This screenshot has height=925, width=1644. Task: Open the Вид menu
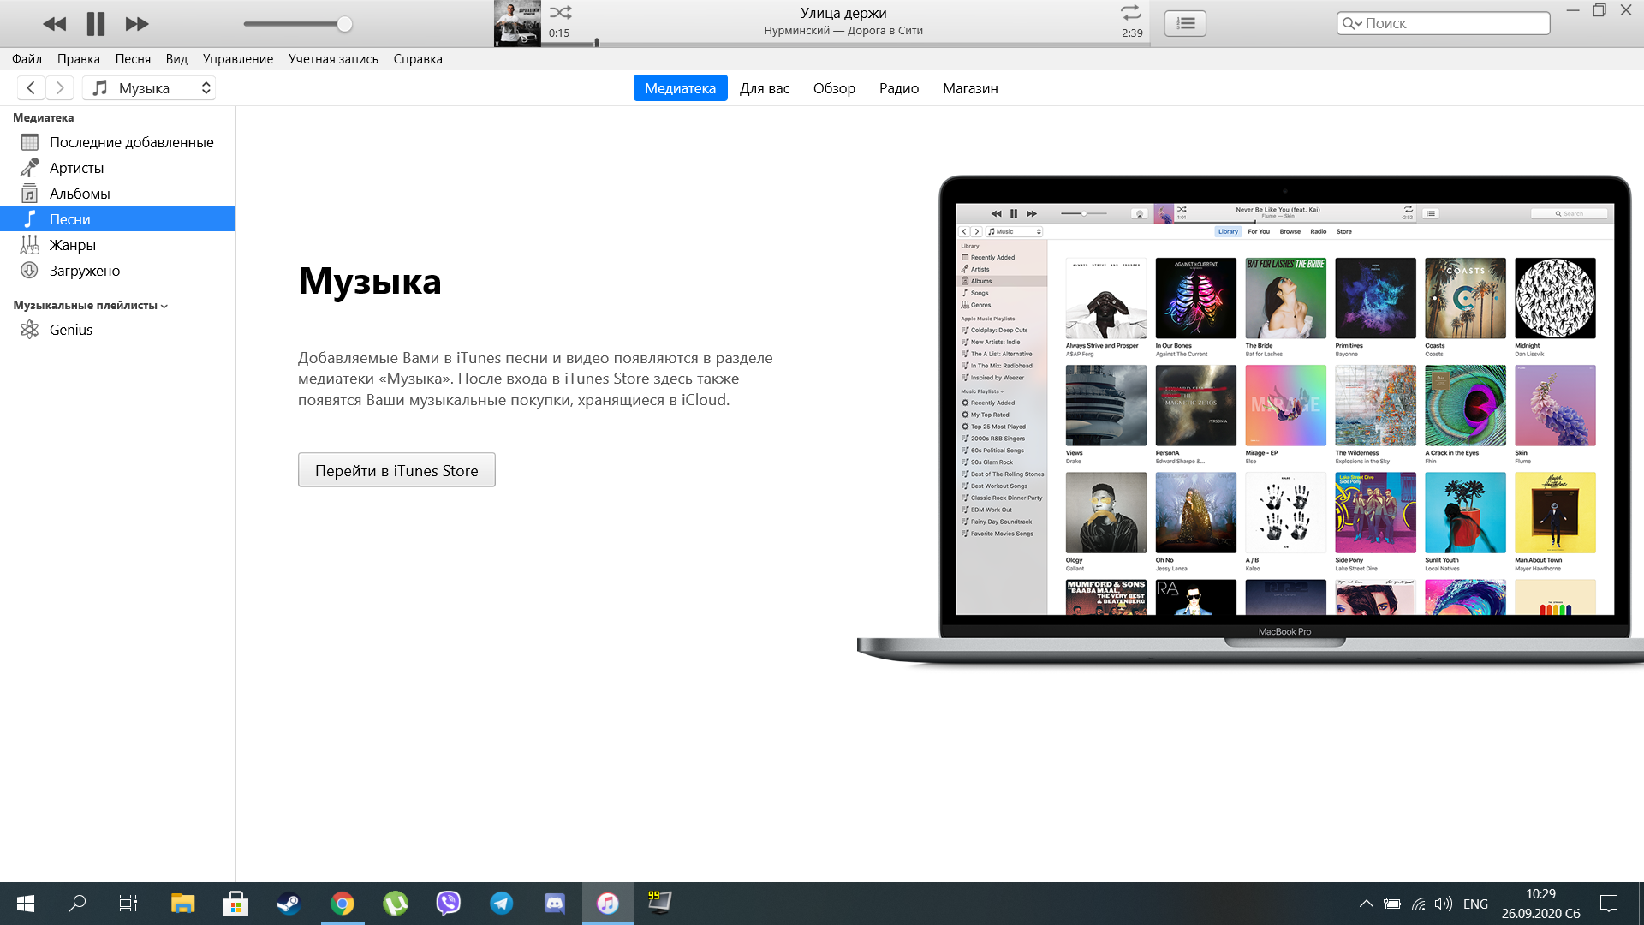pyautogui.click(x=176, y=59)
